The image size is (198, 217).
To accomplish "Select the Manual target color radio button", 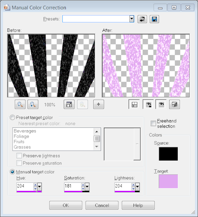I will pos(12,172).
